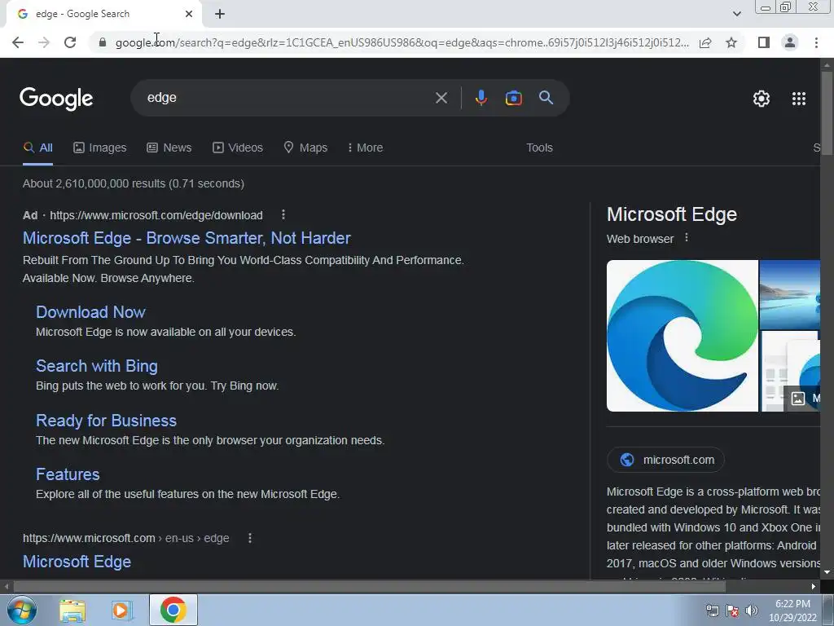
Task: Switch to Videos results tab
Action: point(238,148)
